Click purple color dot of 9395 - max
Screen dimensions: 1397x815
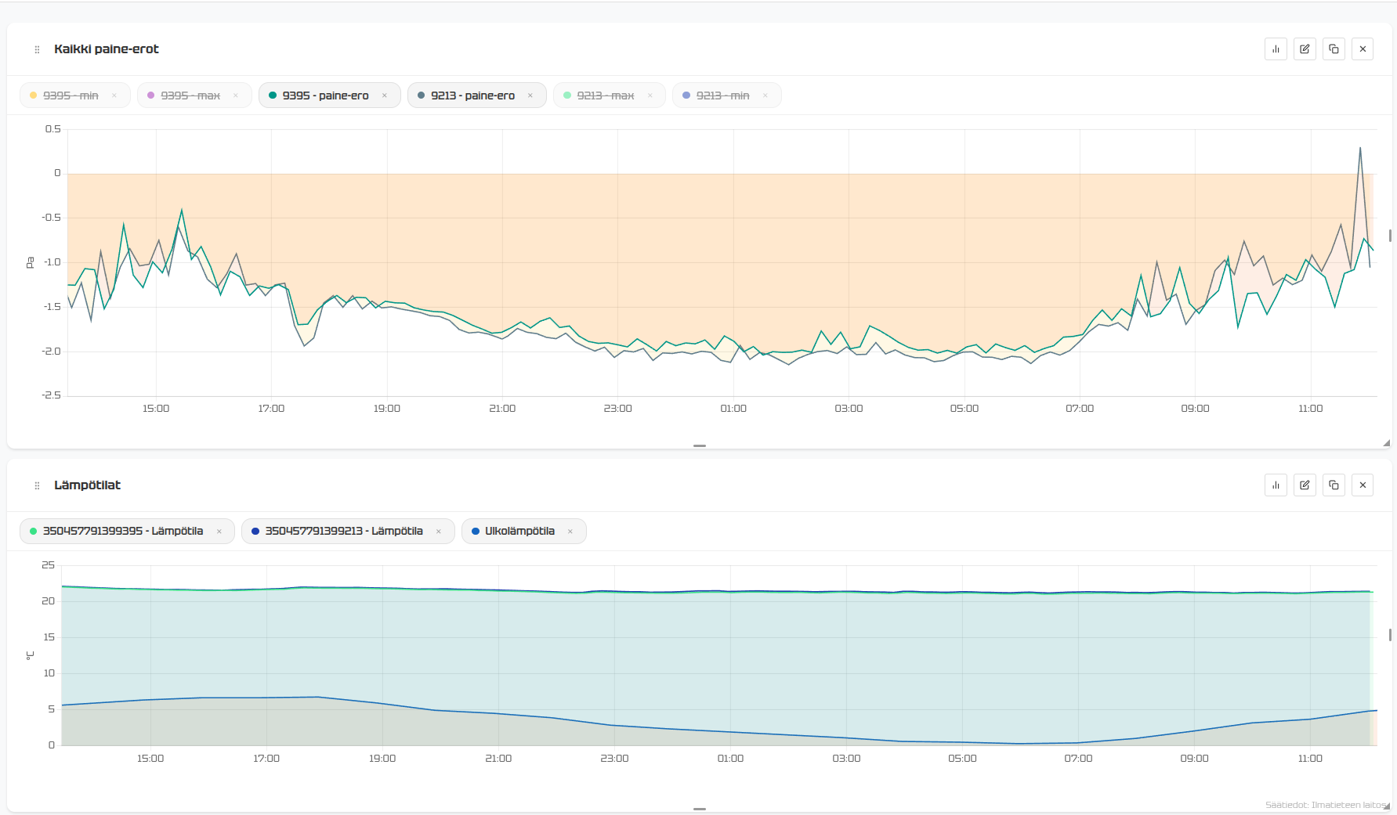(151, 96)
